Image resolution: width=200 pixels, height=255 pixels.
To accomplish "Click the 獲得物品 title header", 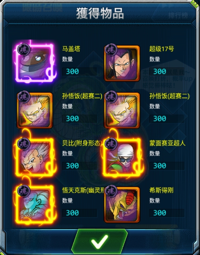I will click(x=100, y=14).
